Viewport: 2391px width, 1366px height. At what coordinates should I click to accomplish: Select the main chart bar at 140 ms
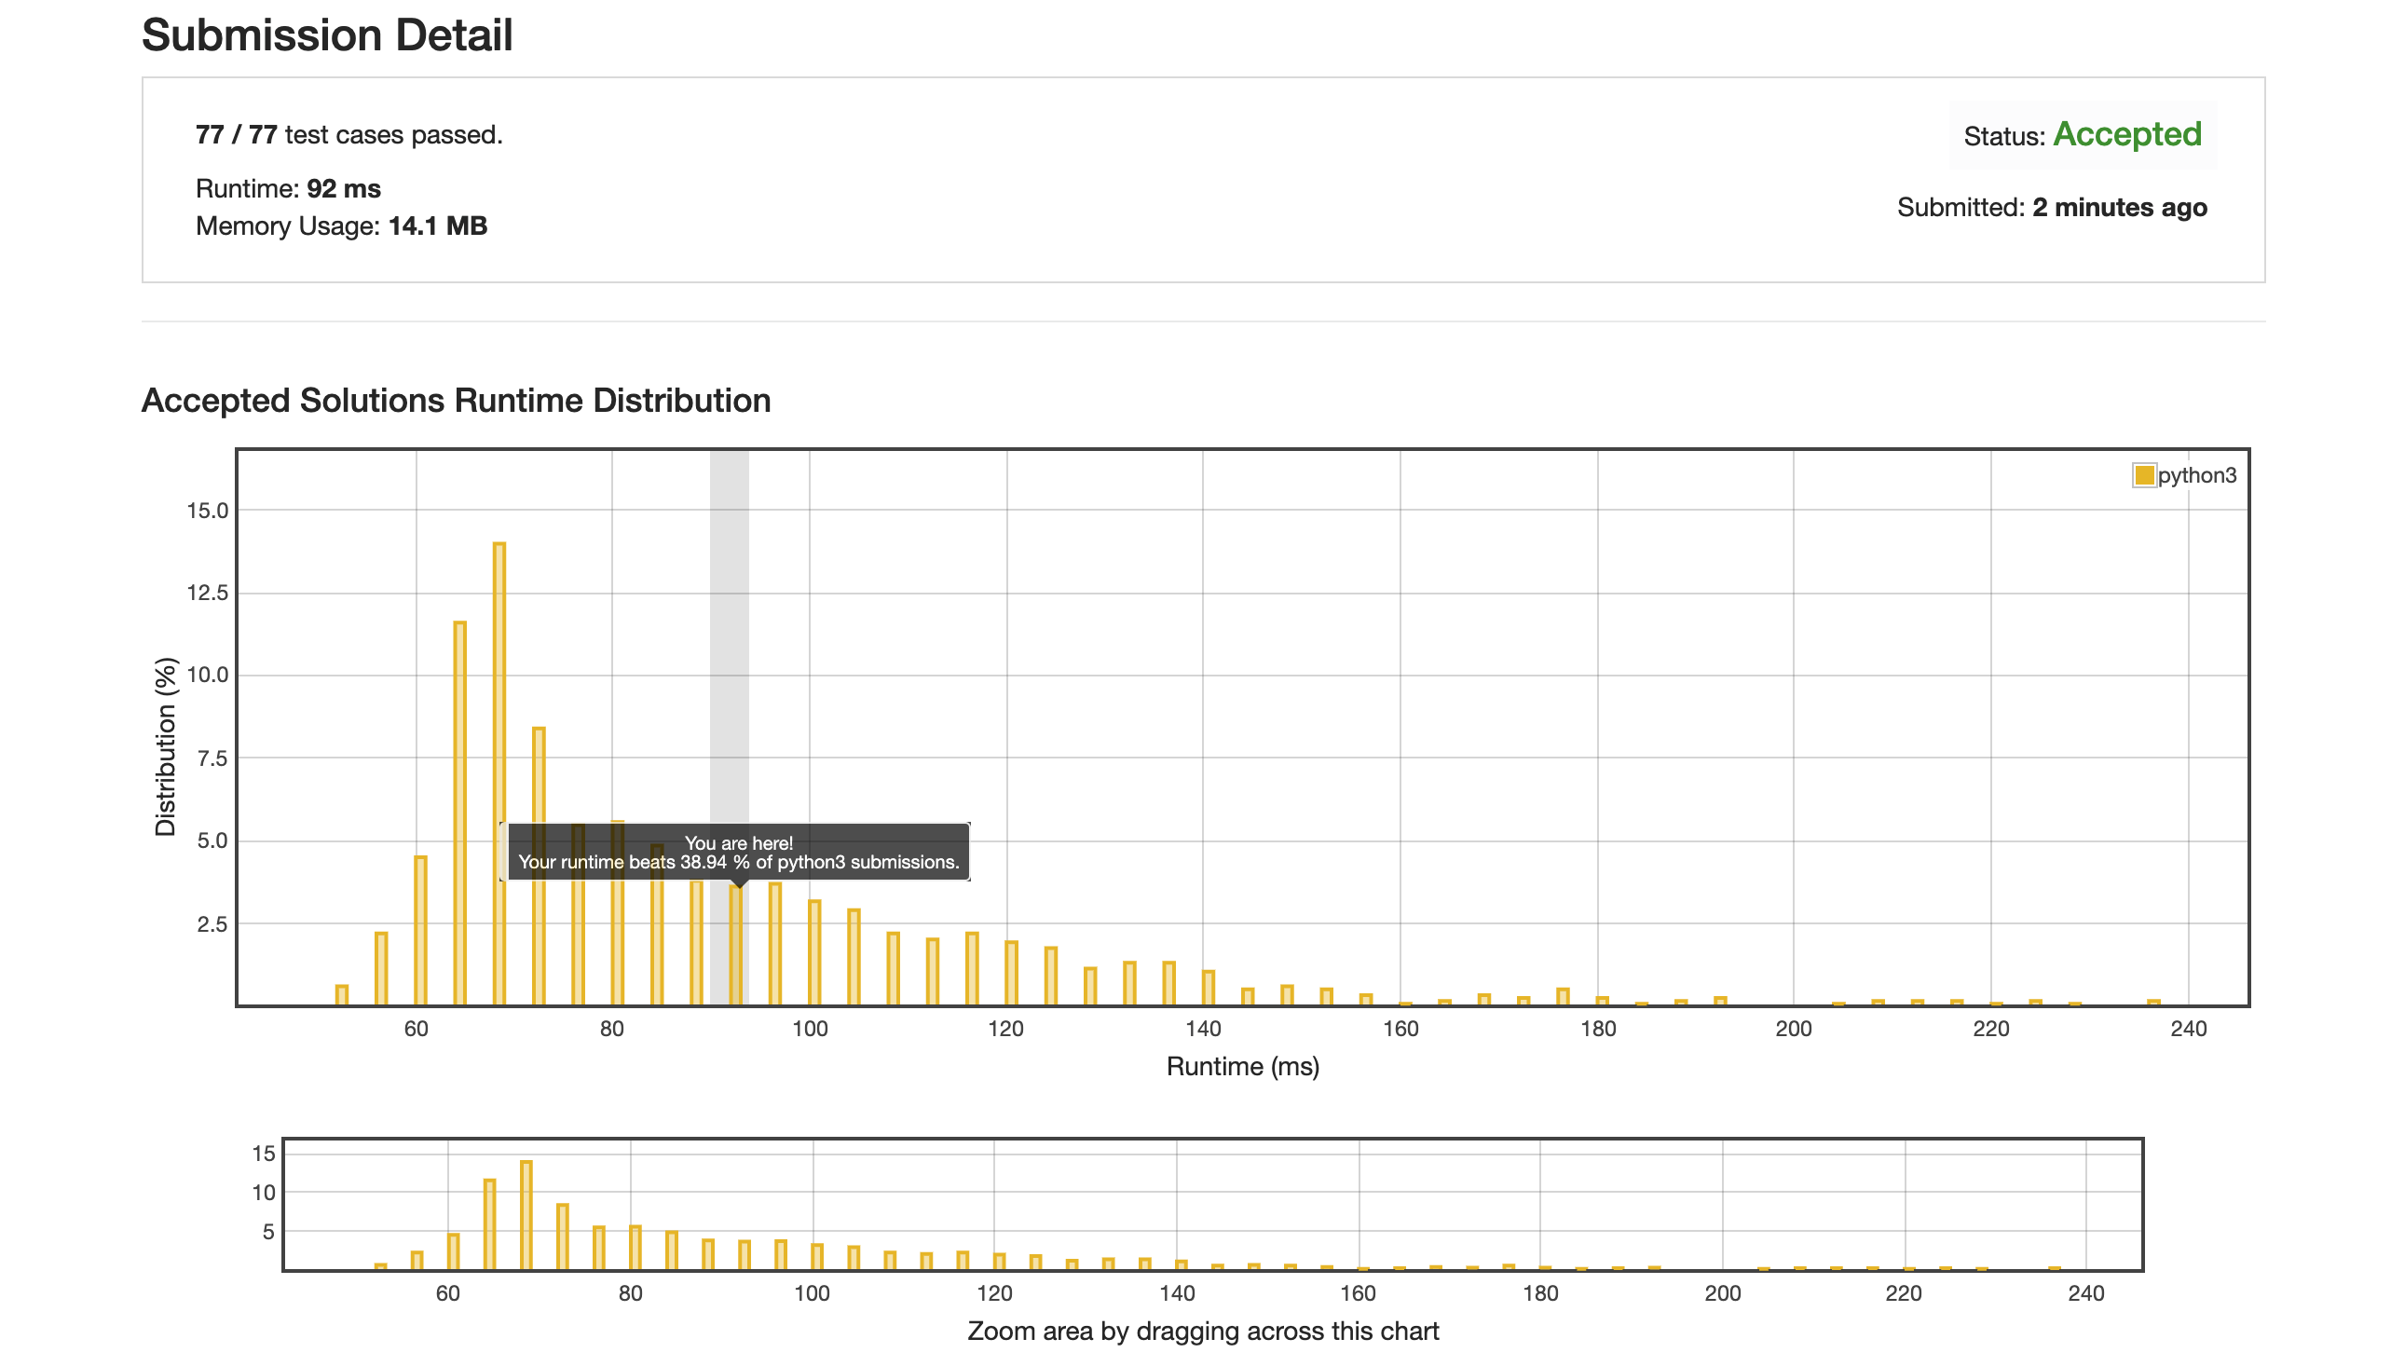(x=1209, y=987)
